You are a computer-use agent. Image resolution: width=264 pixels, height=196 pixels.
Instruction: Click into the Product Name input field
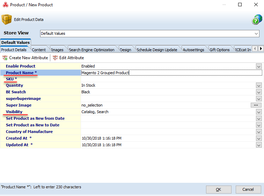click(x=171, y=73)
